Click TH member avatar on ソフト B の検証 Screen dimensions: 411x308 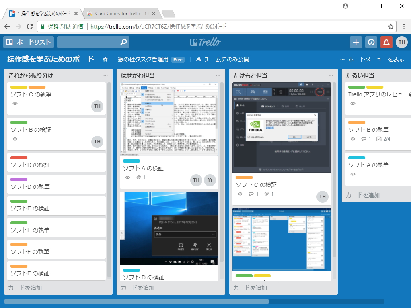pos(97,142)
